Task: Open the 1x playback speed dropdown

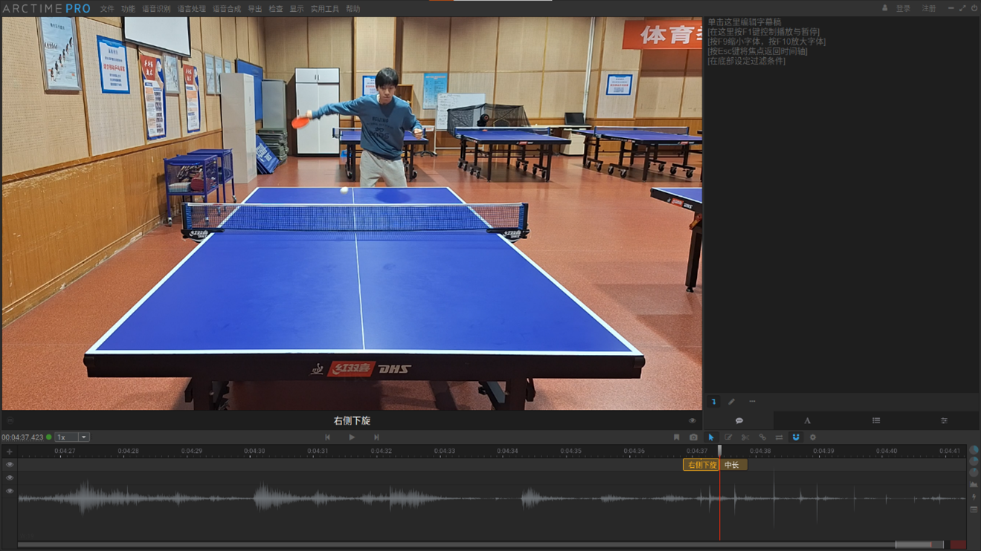Action: pyautogui.click(x=73, y=437)
